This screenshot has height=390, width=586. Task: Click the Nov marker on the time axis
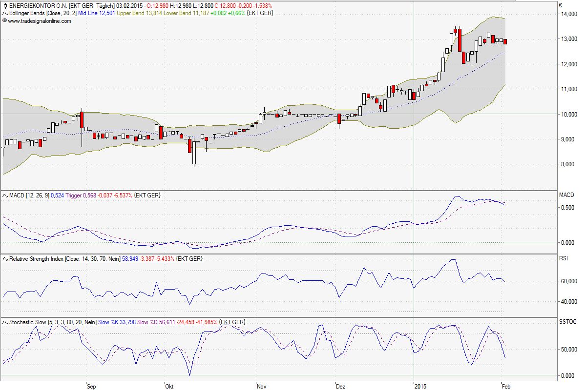pyautogui.click(x=262, y=387)
